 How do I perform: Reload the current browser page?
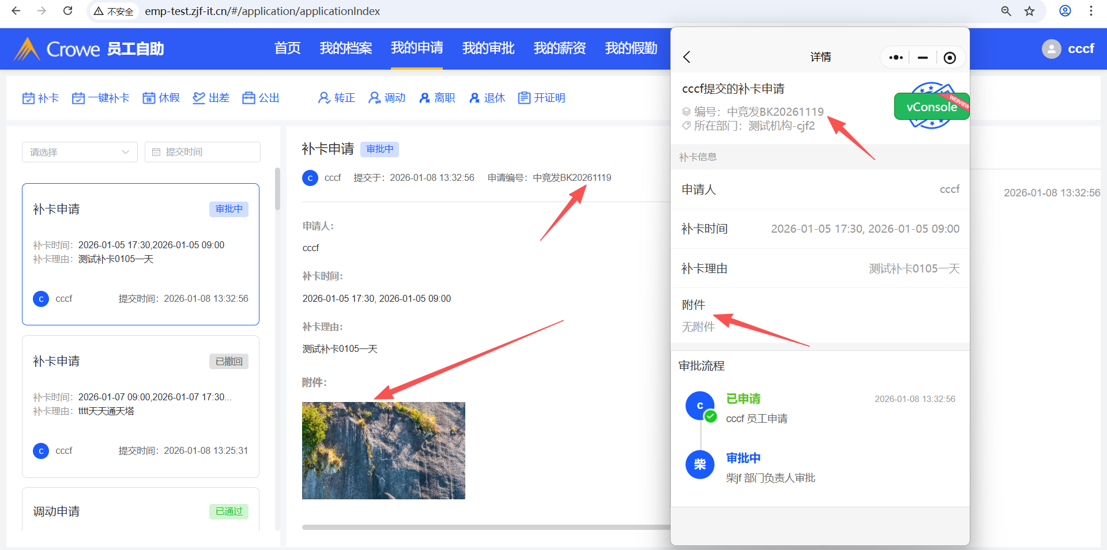67,11
